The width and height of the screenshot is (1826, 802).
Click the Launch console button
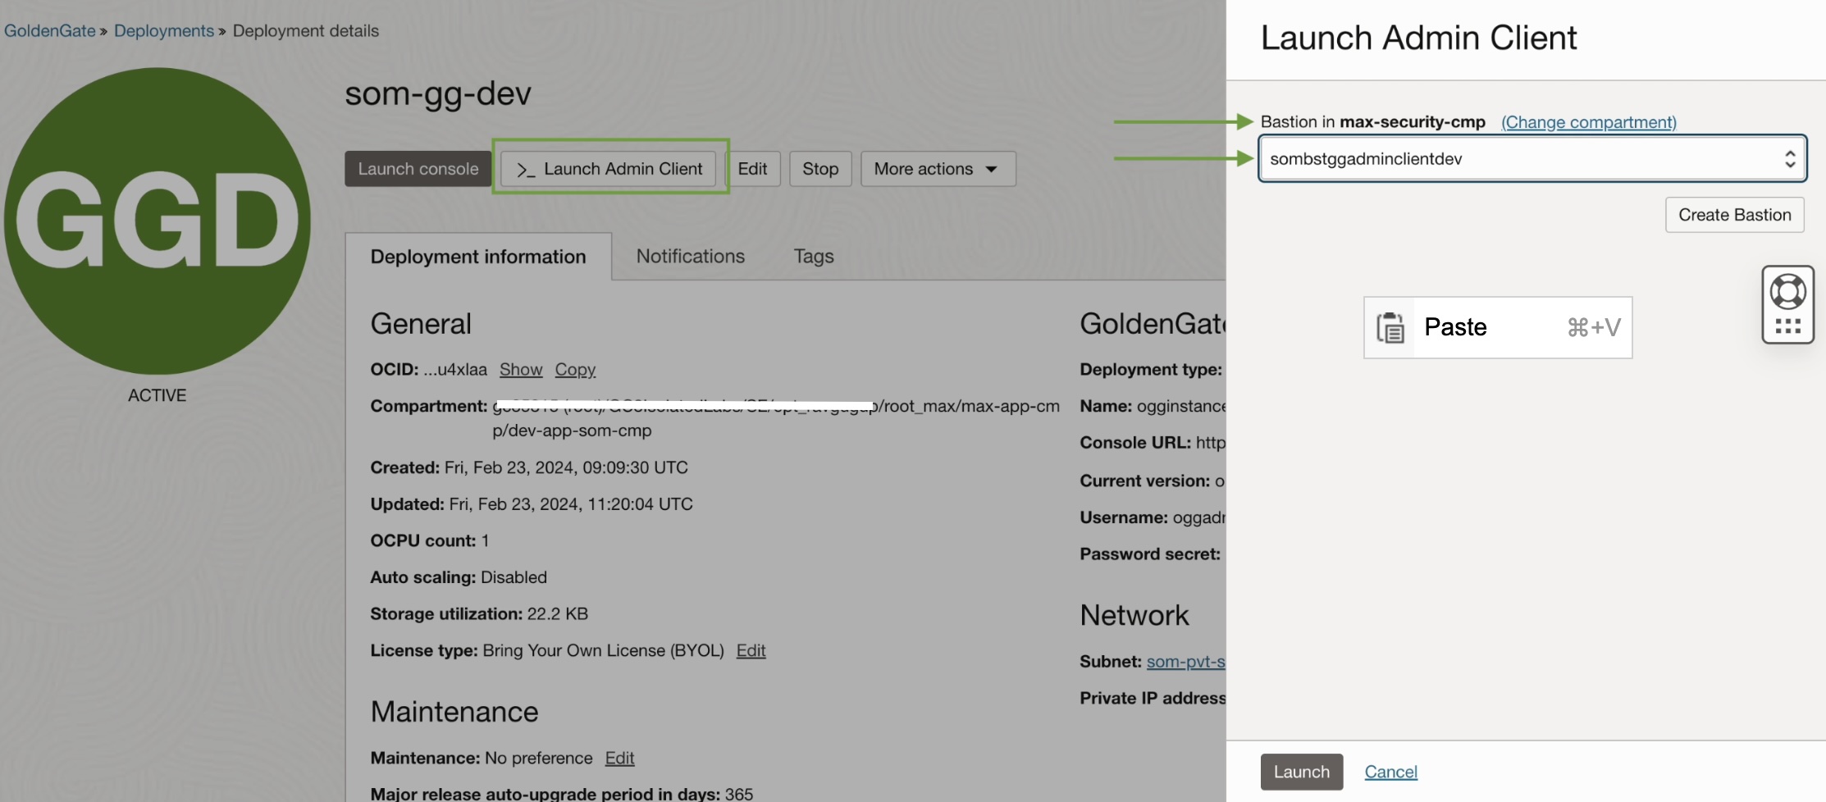coord(418,169)
